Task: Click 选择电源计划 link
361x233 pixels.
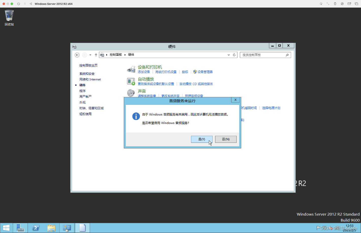Action: click(271, 108)
